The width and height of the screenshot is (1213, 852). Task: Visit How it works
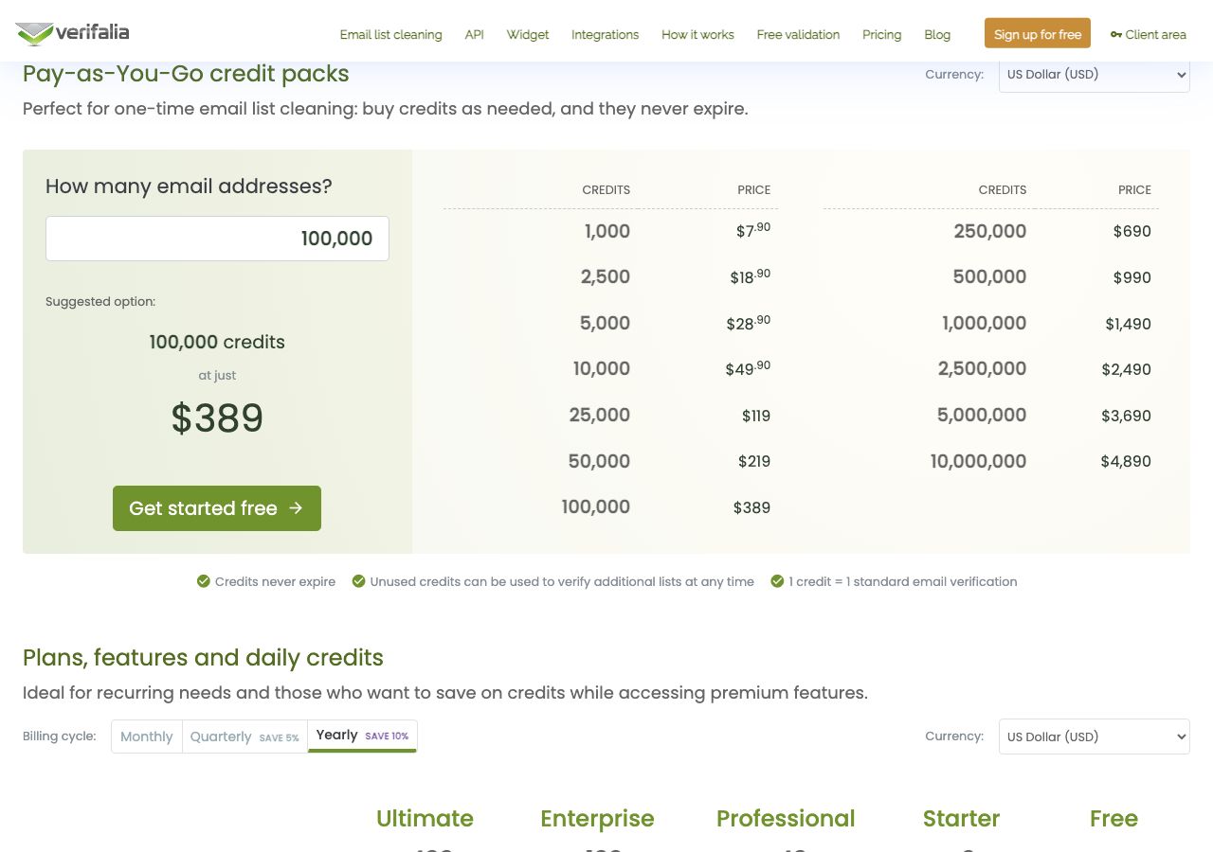click(x=697, y=34)
